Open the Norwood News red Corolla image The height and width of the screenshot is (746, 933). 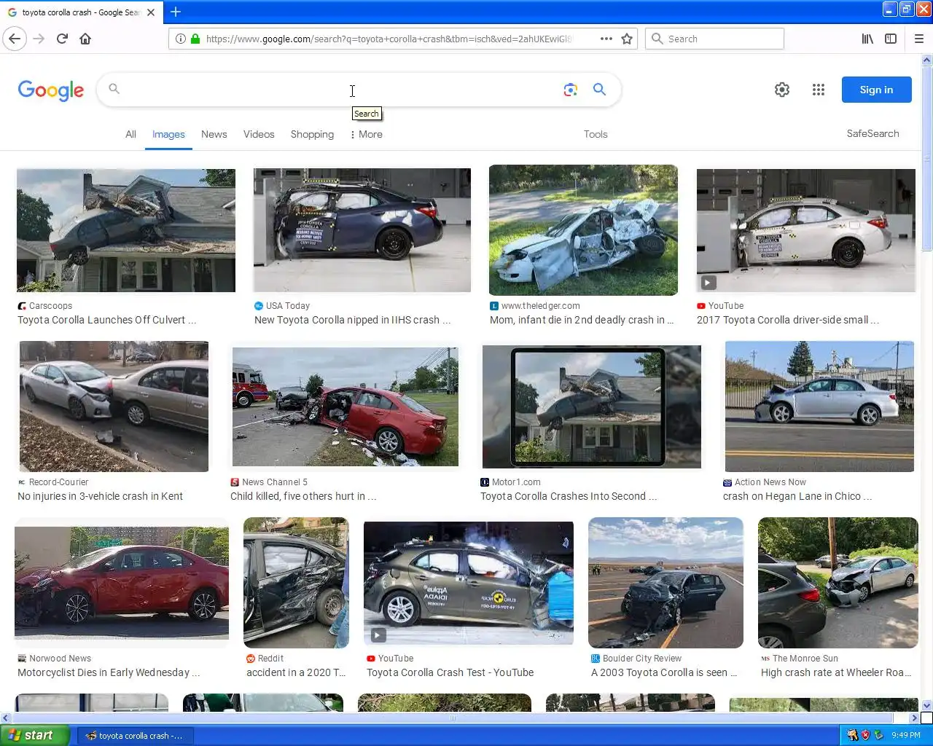[122, 583]
